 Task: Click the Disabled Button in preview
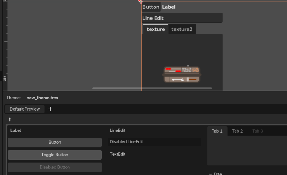(55, 167)
